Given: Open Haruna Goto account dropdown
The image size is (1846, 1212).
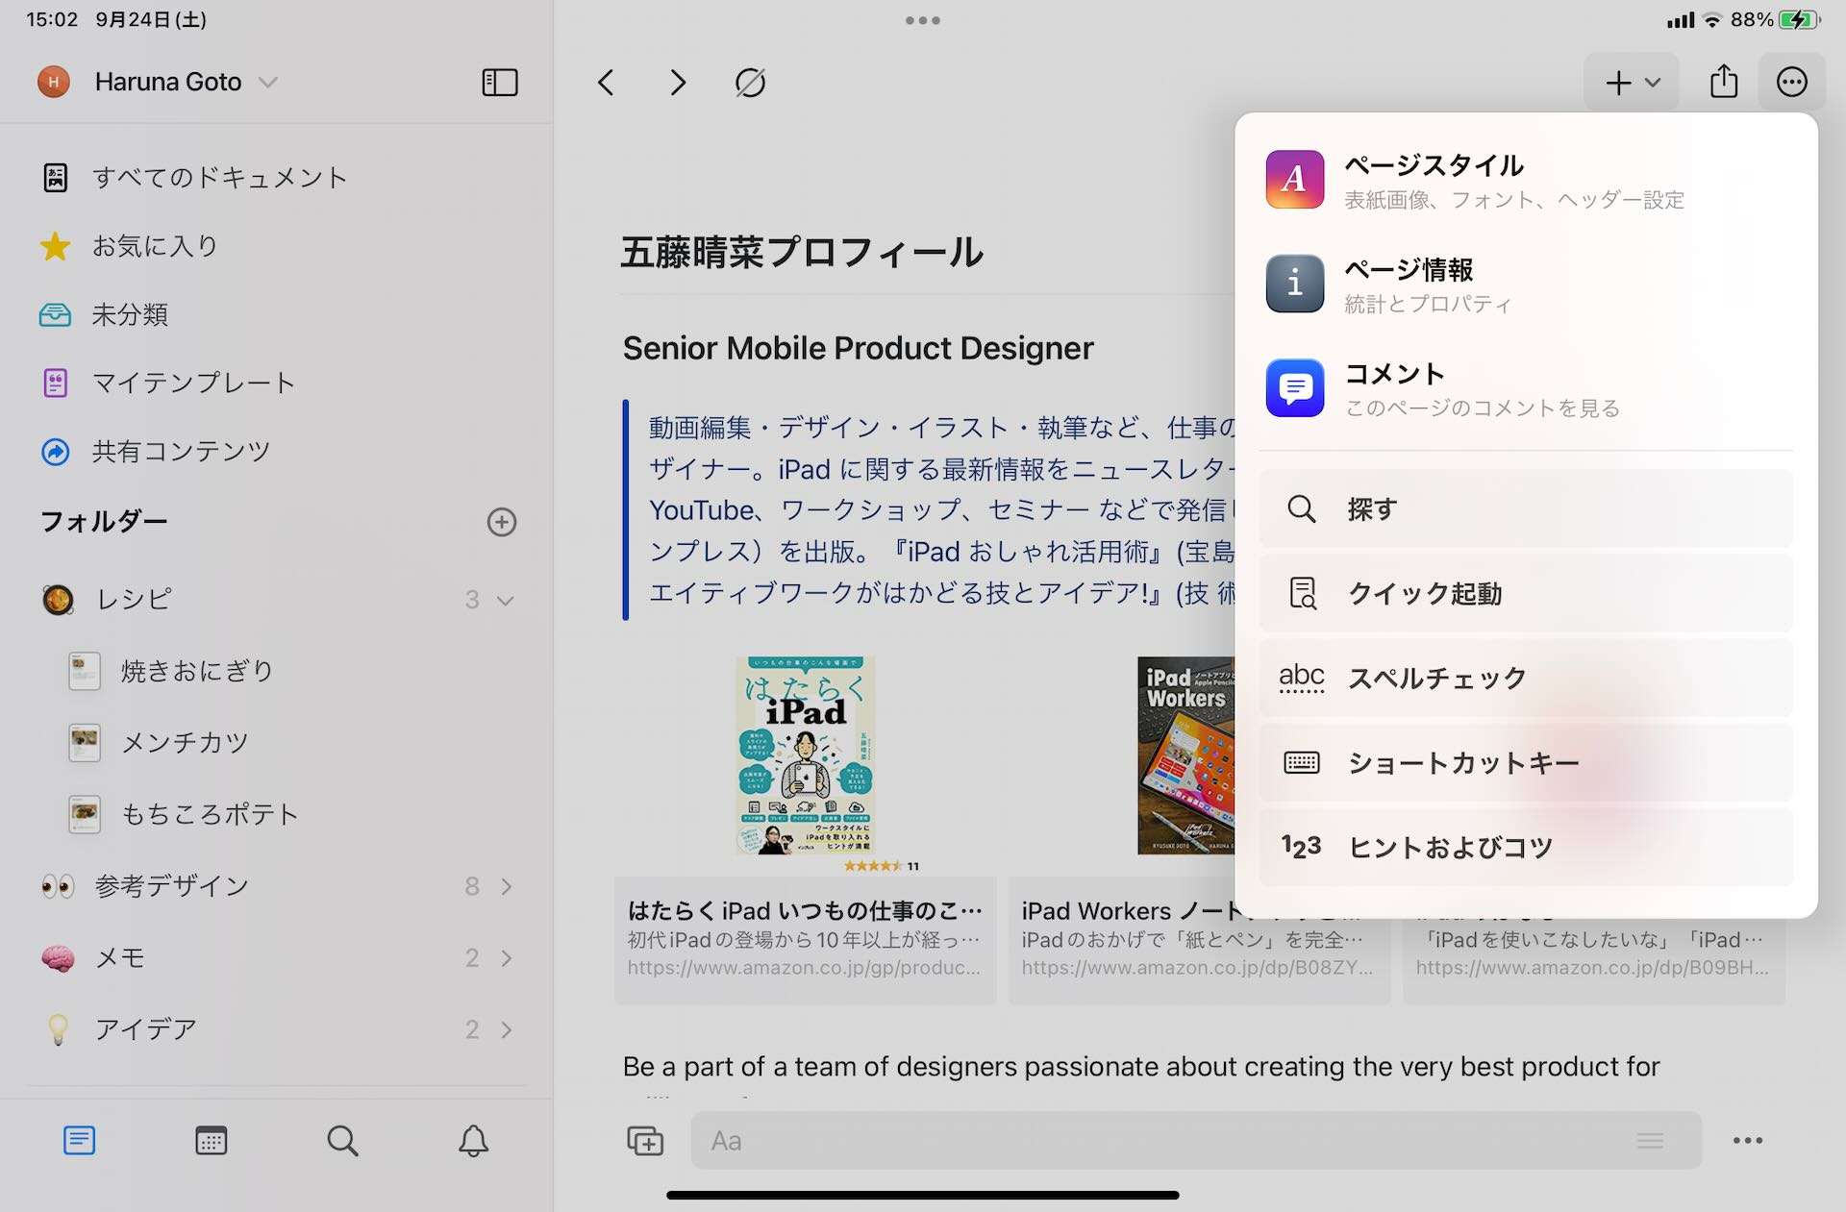Looking at the screenshot, I should tap(158, 83).
